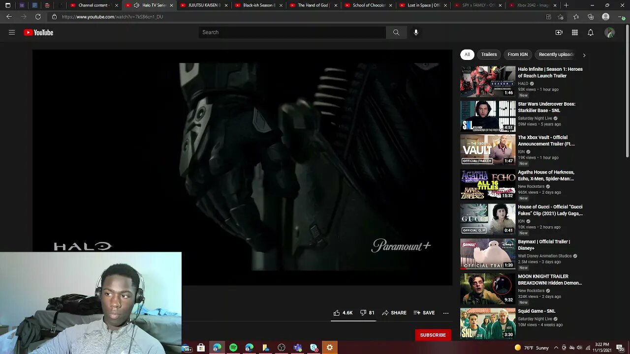Image resolution: width=630 pixels, height=354 pixels.
Task: Show hidden system tray icons chevron
Action: click(556, 348)
